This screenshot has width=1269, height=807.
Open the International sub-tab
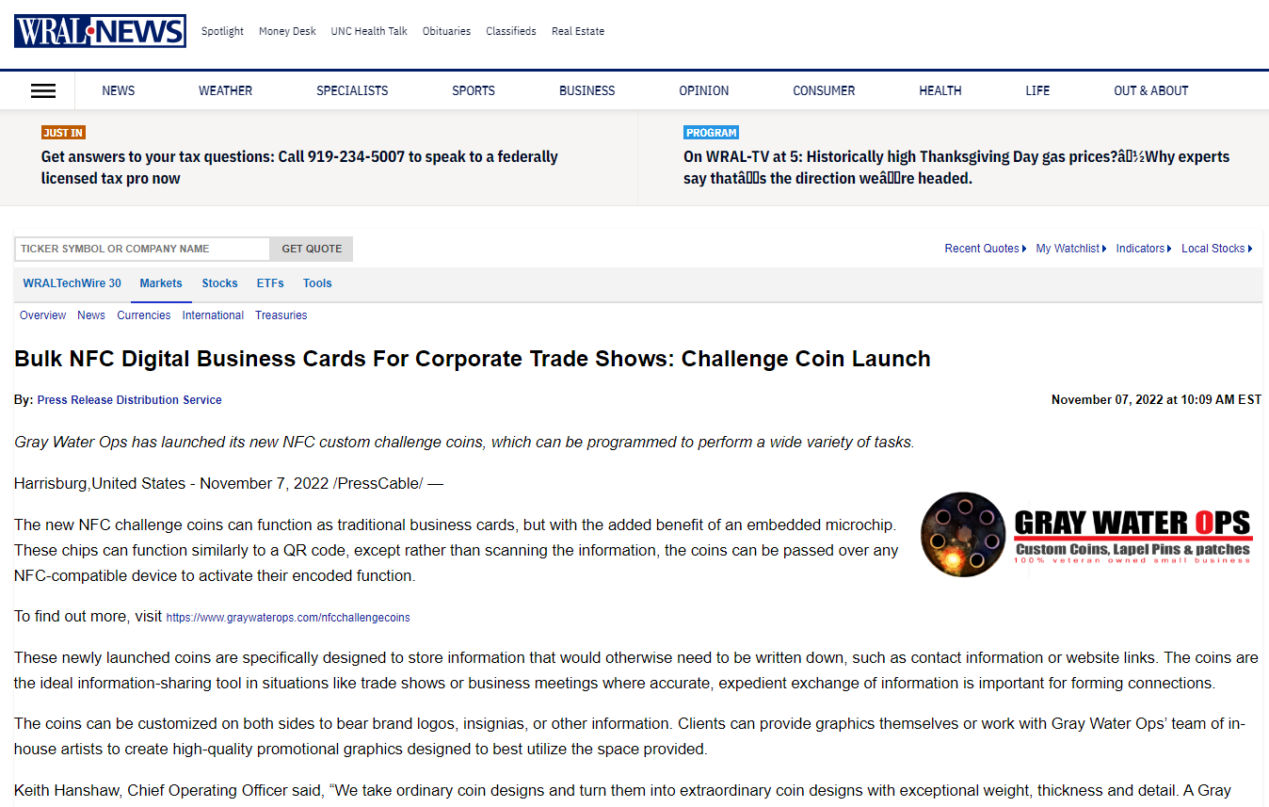[213, 315]
